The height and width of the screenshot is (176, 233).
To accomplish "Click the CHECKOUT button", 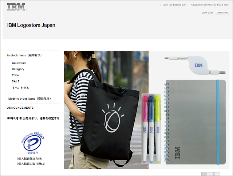I will [222, 13].
